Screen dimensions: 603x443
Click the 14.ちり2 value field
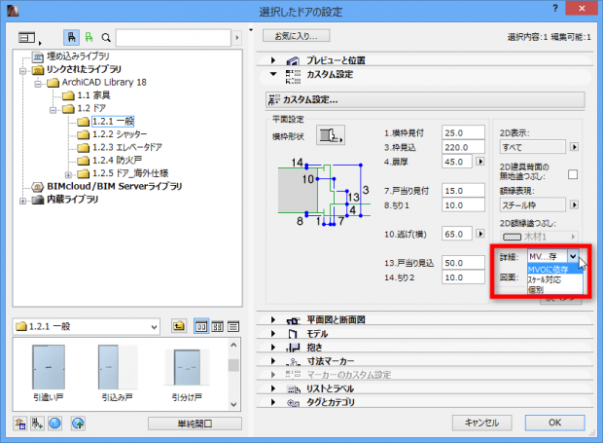coord(463,277)
